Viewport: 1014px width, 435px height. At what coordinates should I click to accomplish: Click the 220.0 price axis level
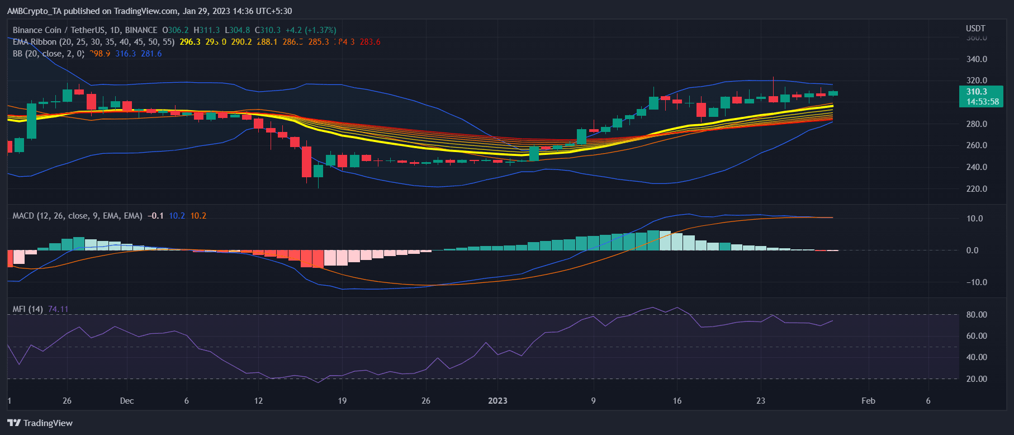pyautogui.click(x=977, y=189)
